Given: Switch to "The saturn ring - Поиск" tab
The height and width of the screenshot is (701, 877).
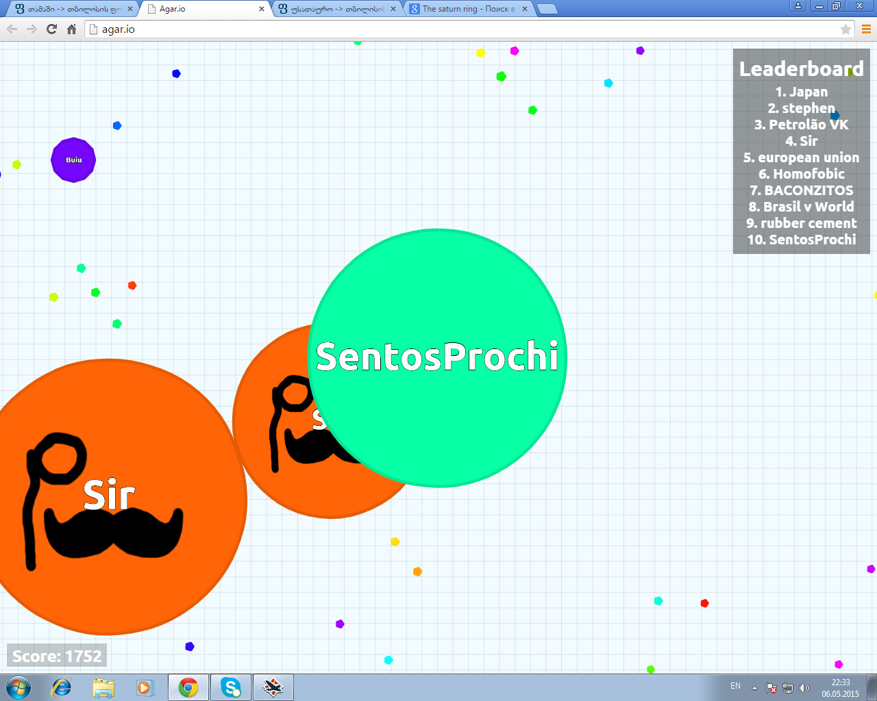Looking at the screenshot, I should tap(467, 9).
